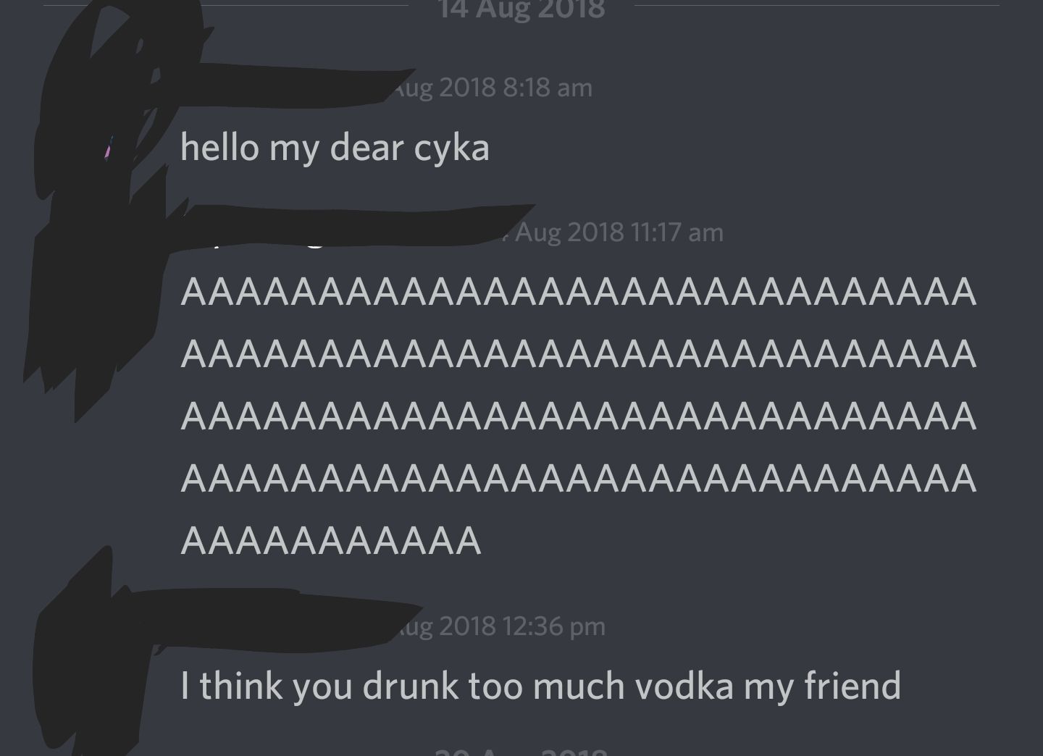This screenshot has height=756, width=1043.
Task: Click the short last line of AAAA message
Action: pos(331,541)
